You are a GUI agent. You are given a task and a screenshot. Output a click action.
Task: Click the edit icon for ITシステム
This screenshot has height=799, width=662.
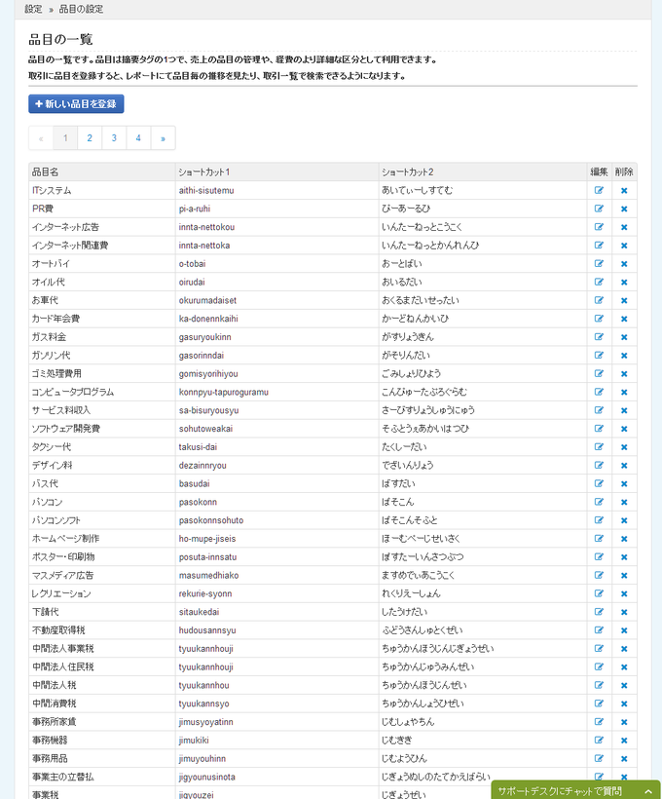[599, 190]
